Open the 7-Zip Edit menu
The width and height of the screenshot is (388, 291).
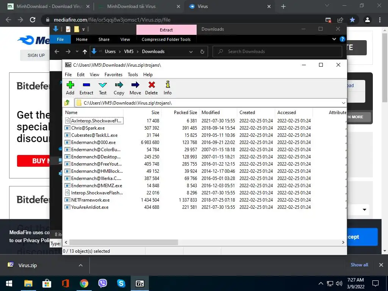(x=81, y=75)
